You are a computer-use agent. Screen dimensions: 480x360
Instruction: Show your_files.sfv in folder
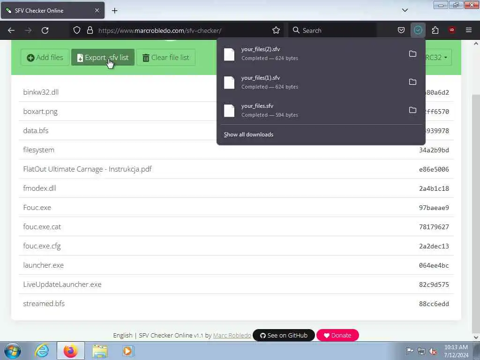tap(412, 110)
